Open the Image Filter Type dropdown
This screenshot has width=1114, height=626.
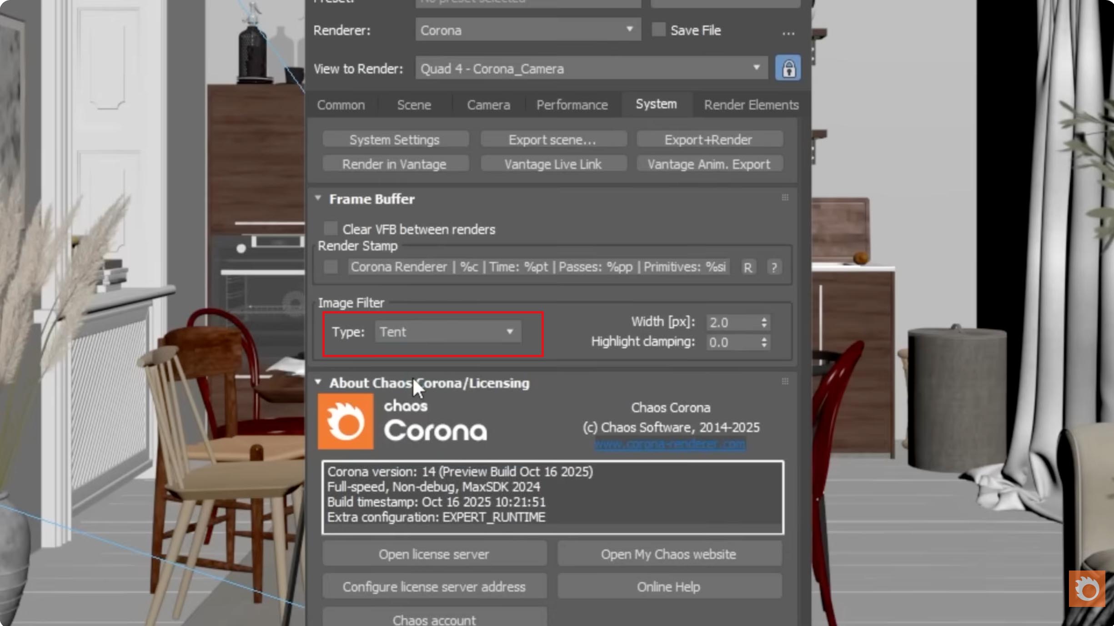pos(447,332)
